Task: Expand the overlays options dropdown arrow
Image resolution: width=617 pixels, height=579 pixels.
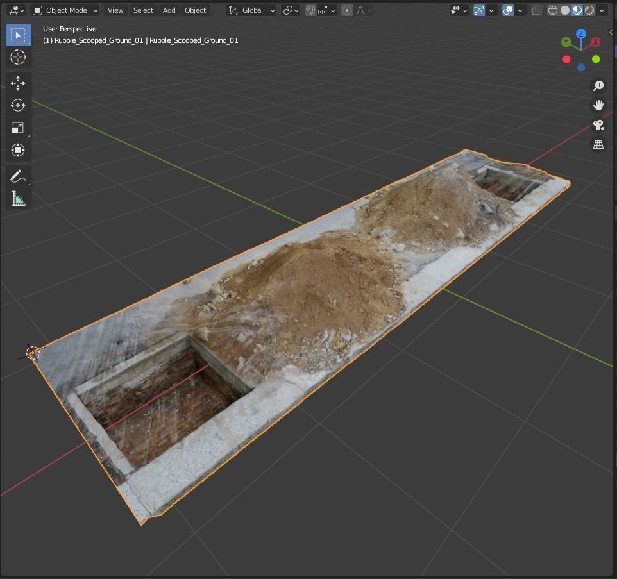Action: [520, 10]
